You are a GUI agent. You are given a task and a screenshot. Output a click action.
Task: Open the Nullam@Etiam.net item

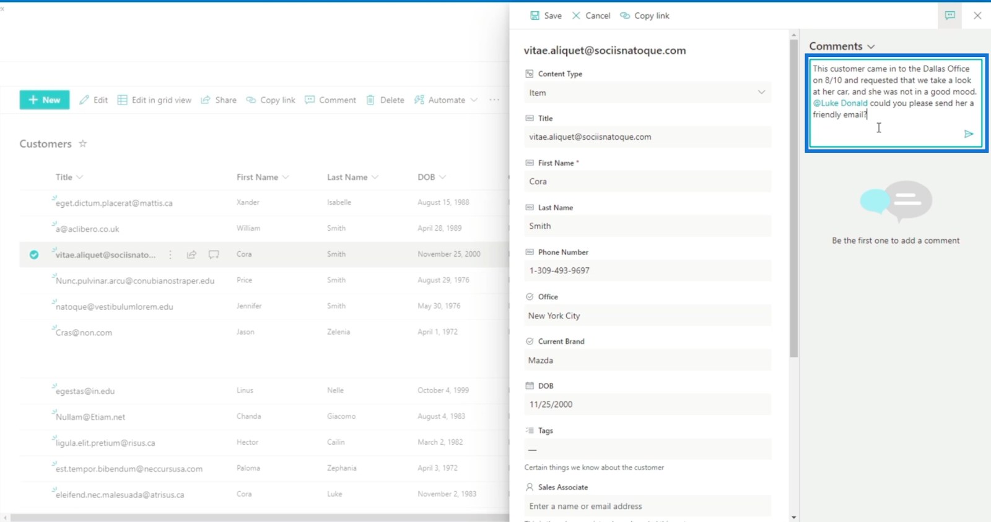pyautogui.click(x=90, y=417)
